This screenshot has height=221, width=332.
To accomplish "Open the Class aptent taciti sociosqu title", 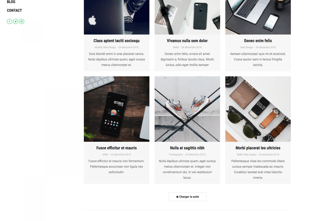I will click(x=116, y=41).
